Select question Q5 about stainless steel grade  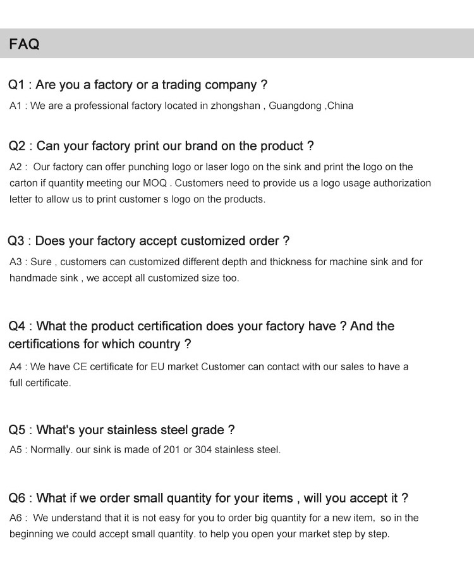[x=121, y=430]
